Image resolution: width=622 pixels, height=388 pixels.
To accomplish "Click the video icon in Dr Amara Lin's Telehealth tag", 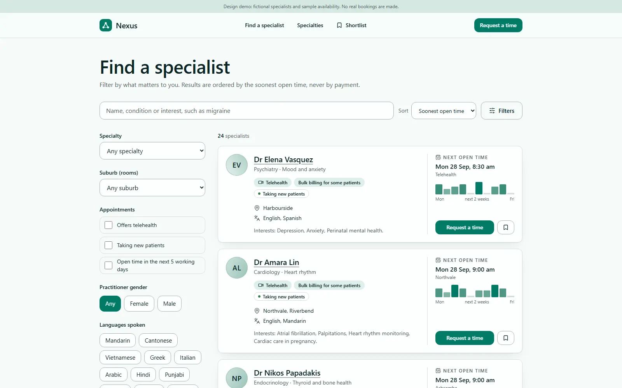I will click(261, 285).
